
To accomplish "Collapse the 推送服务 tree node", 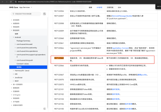I will 12,30.
